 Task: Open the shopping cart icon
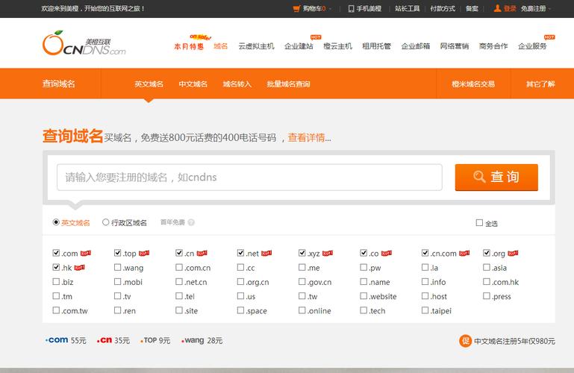[296, 9]
